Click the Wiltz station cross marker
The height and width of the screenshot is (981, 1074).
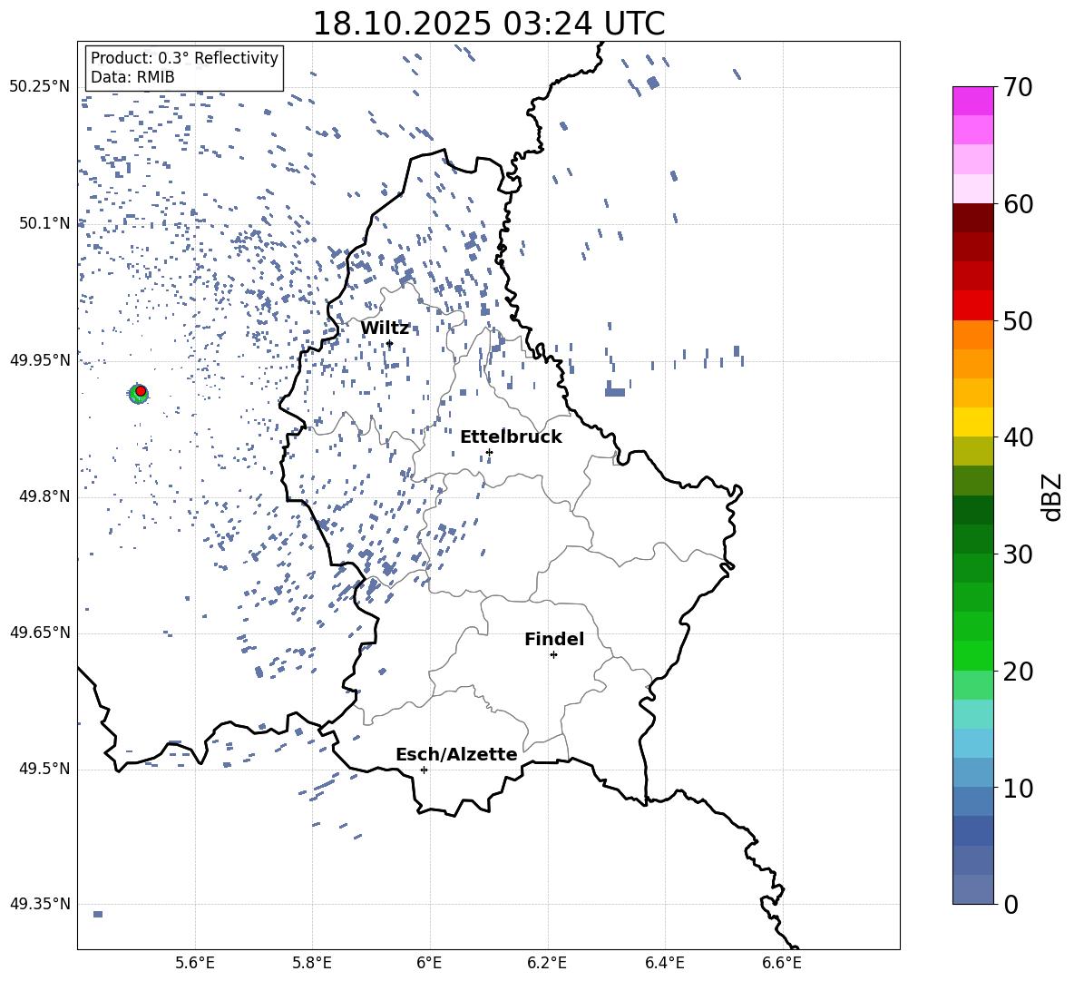click(x=390, y=344)
